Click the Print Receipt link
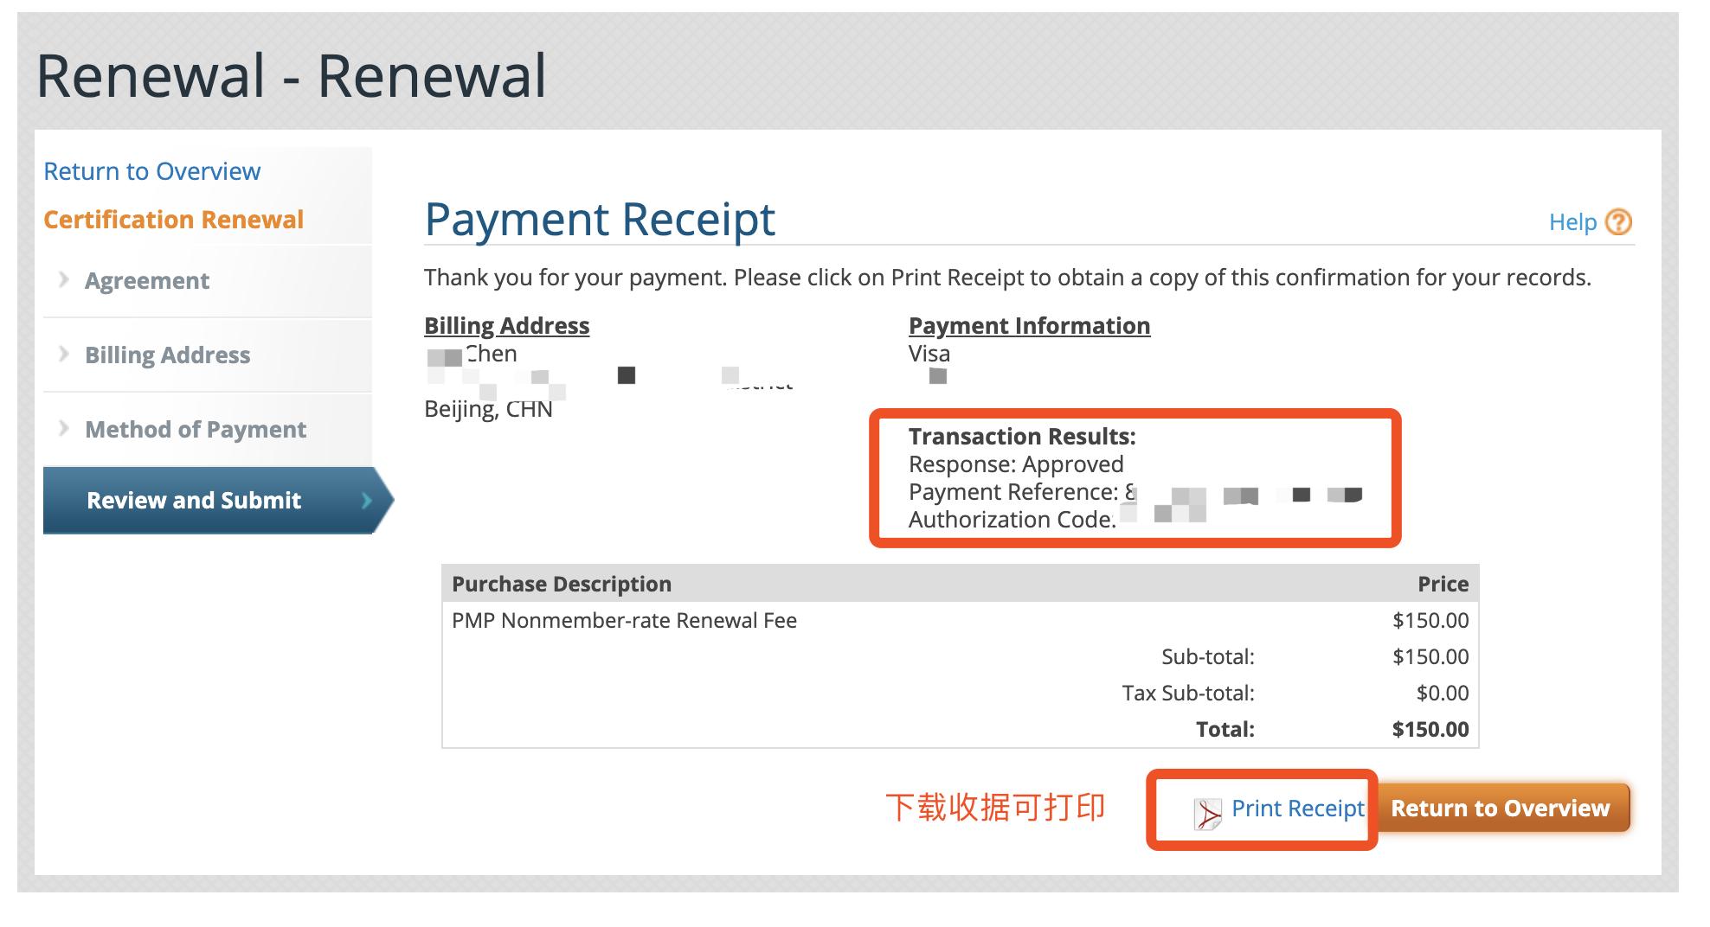1710x927 pixels. tap(1297, 809)
